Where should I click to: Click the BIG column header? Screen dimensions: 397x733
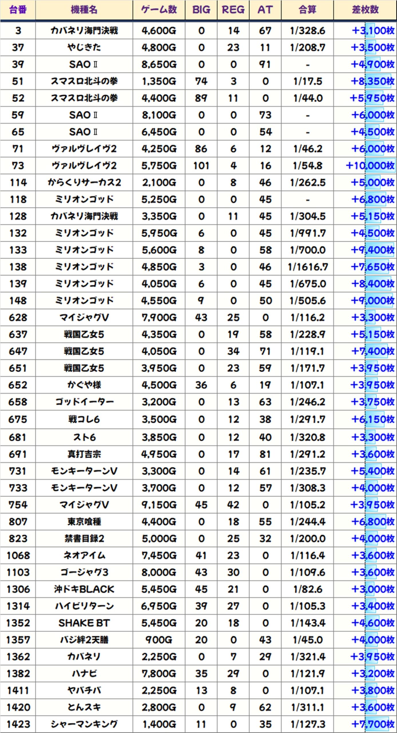201,10
